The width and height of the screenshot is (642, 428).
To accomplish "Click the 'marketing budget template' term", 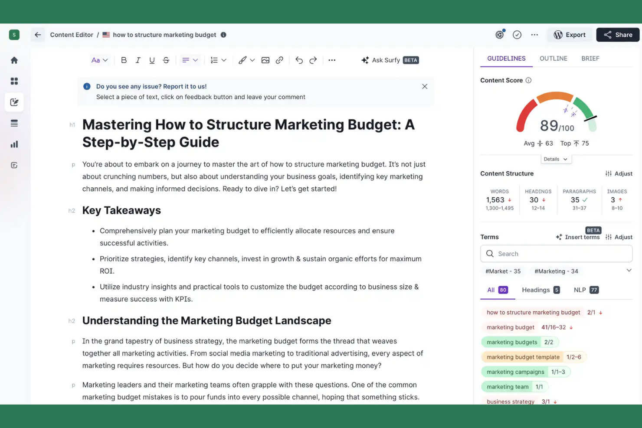I will [534, 357].
